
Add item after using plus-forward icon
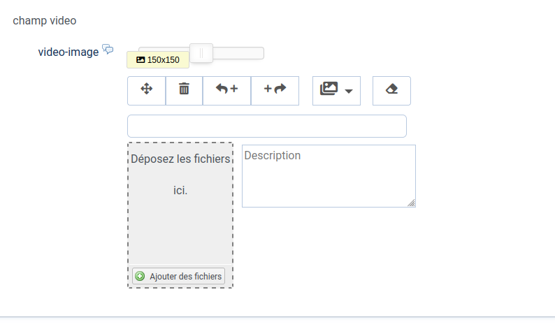click(275, 89)
